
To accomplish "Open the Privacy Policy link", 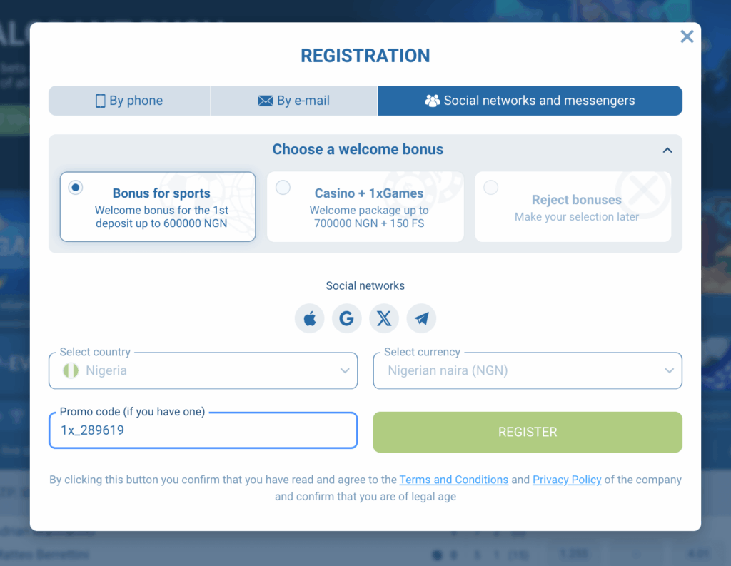I will click(567, 480).
